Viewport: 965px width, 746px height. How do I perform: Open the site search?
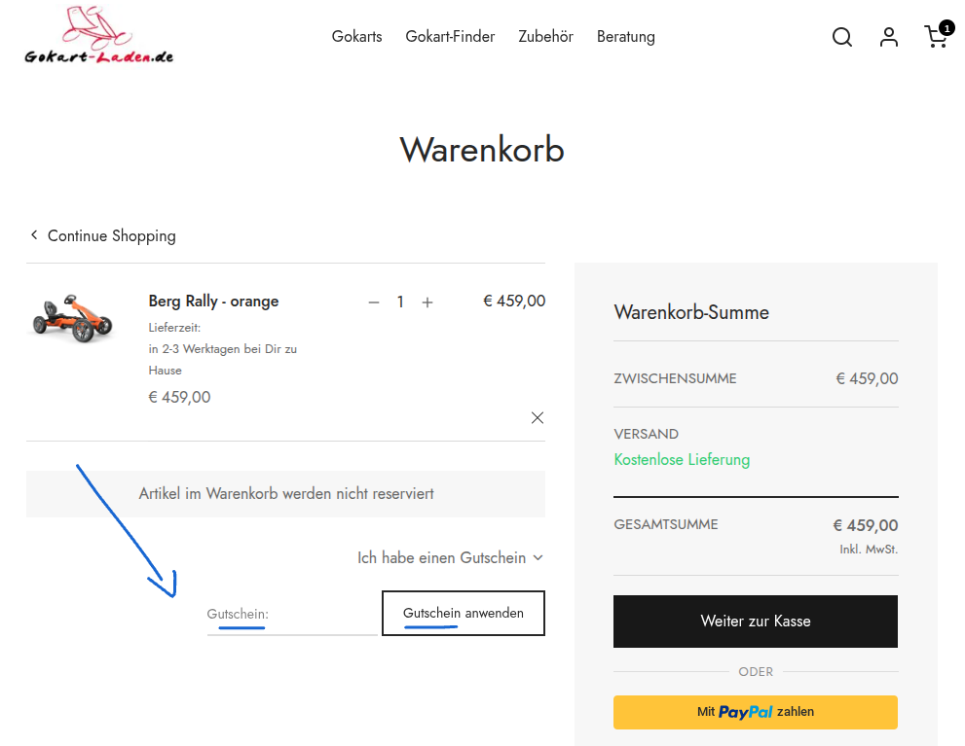point(841,37)
